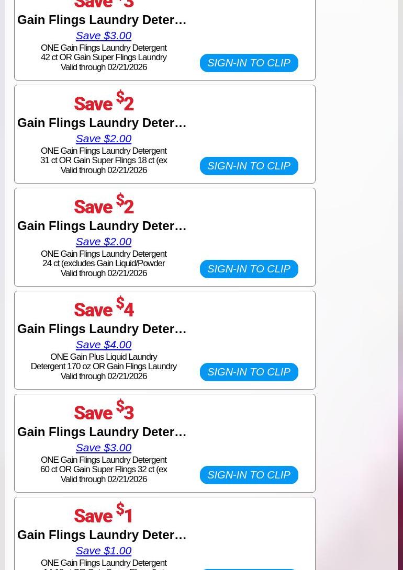Screen dimensions: 403x570
Task: Open Save $2.00 link on 31 ct coupon
Action: click(104, 139)
